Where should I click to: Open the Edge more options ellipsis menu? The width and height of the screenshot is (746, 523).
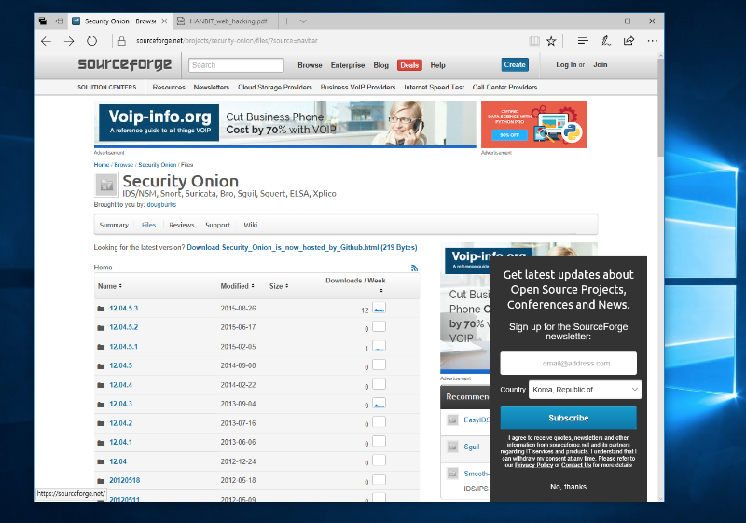pos(652,41)
